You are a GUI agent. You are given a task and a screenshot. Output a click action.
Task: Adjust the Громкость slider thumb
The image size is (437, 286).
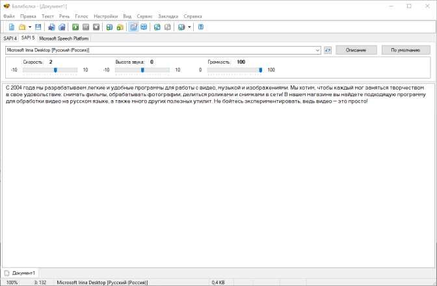click(261, 70)
